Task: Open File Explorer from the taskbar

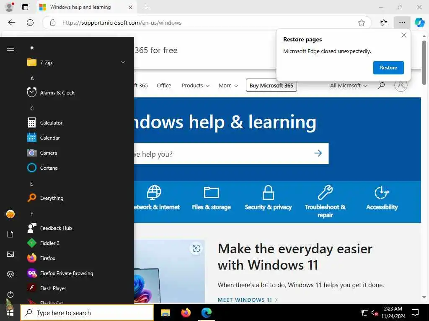Action: [x=165, y=313]
